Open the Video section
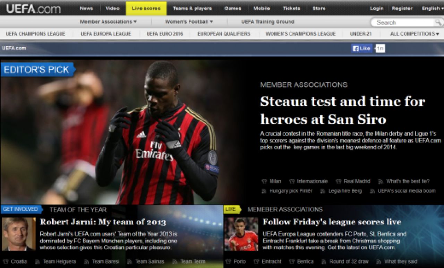This screenshot has height=268, width=444. pos(112,8)
